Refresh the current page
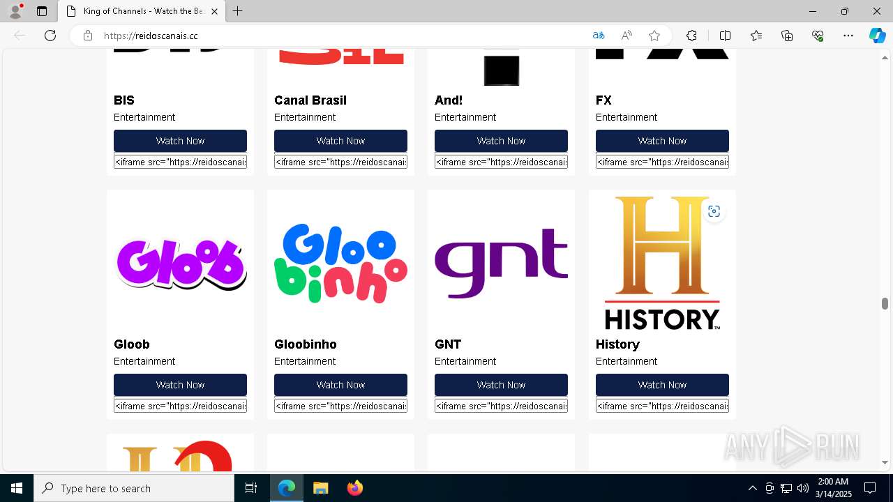This screenshot has height=502, width=893. (50, 36)
